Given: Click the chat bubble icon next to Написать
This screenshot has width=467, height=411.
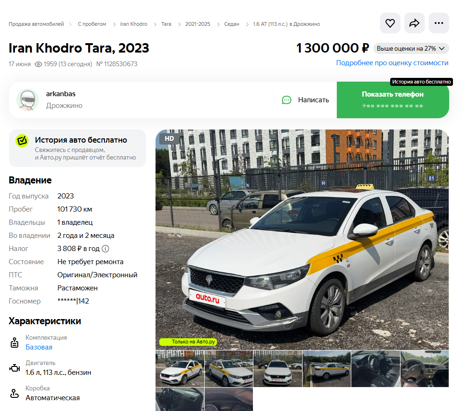Looking at the screenshot, I should (287, 100).
